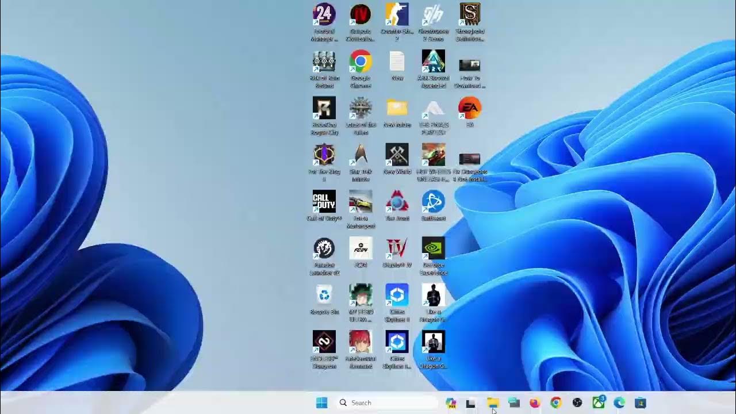Open Xbox app with notification badge
Screen dimensions: 736x414
pyautogui.click(x=599, y=402)
